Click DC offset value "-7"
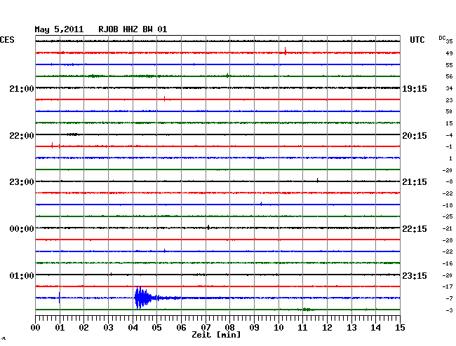This screenshot has height=346, width=456. pyautogui.click(x=449, y=298)
